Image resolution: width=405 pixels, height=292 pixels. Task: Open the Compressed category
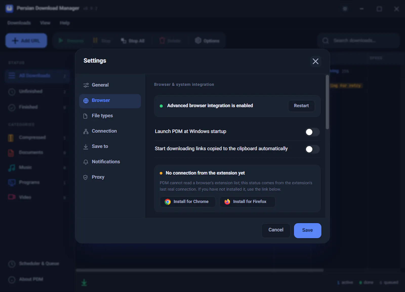coord(37,138)
